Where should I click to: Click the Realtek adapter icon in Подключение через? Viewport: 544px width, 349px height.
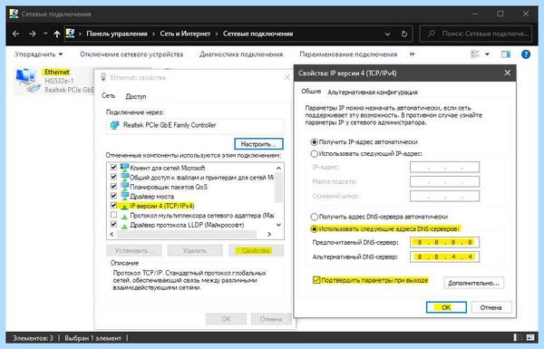point(114,125)
